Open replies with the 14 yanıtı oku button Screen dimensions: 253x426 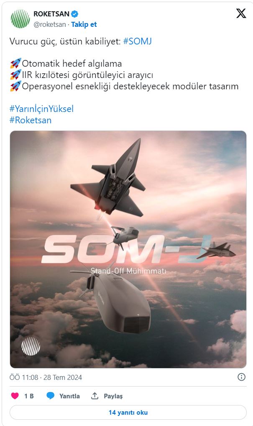[x=126, y=413]
